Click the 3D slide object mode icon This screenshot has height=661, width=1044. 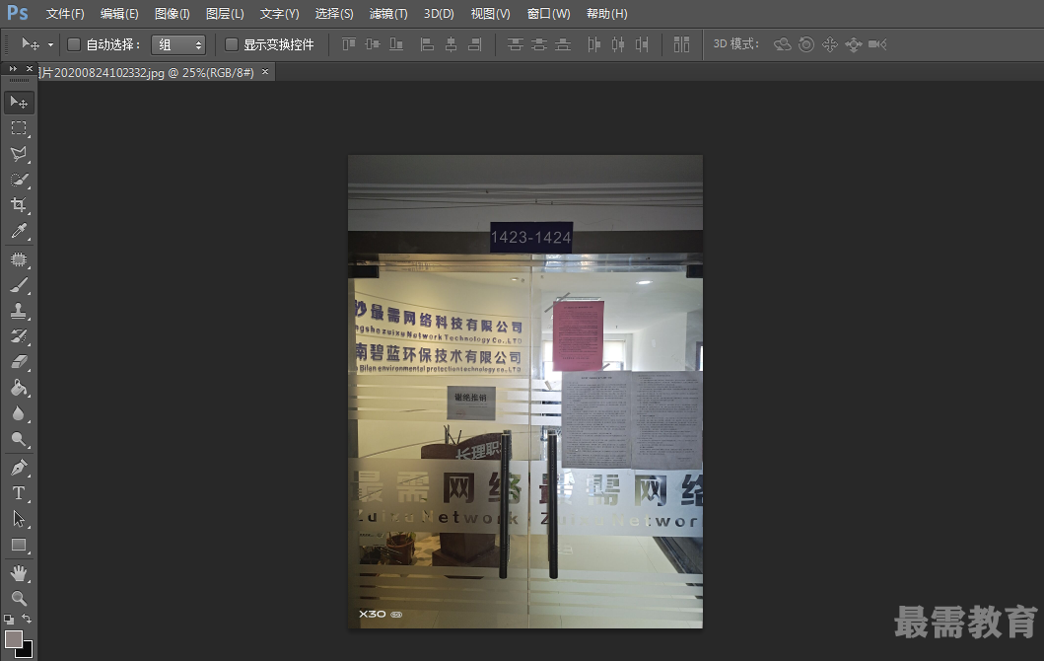click(x=854, y=44)
